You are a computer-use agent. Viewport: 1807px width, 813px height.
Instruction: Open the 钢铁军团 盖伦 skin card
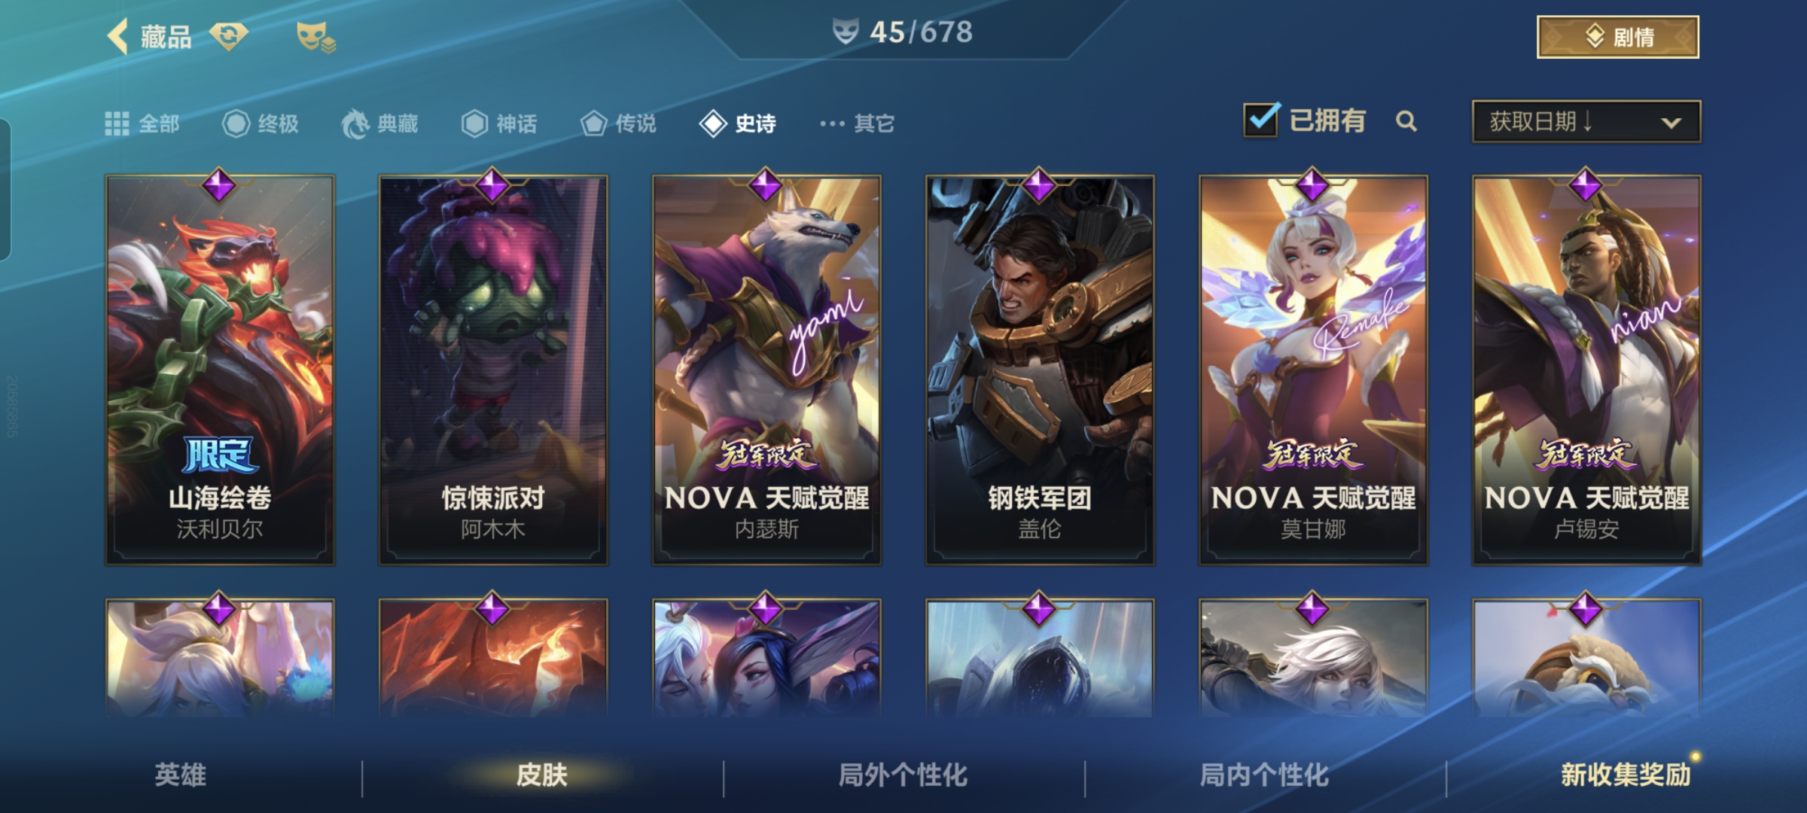coord(1040,370)
